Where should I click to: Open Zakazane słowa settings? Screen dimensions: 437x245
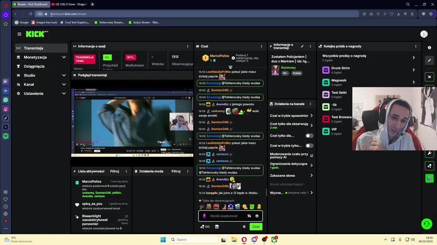point(291,176)
